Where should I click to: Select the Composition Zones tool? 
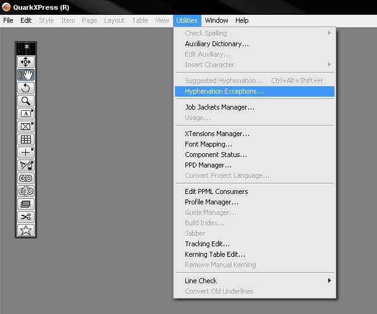coord(26,204)
